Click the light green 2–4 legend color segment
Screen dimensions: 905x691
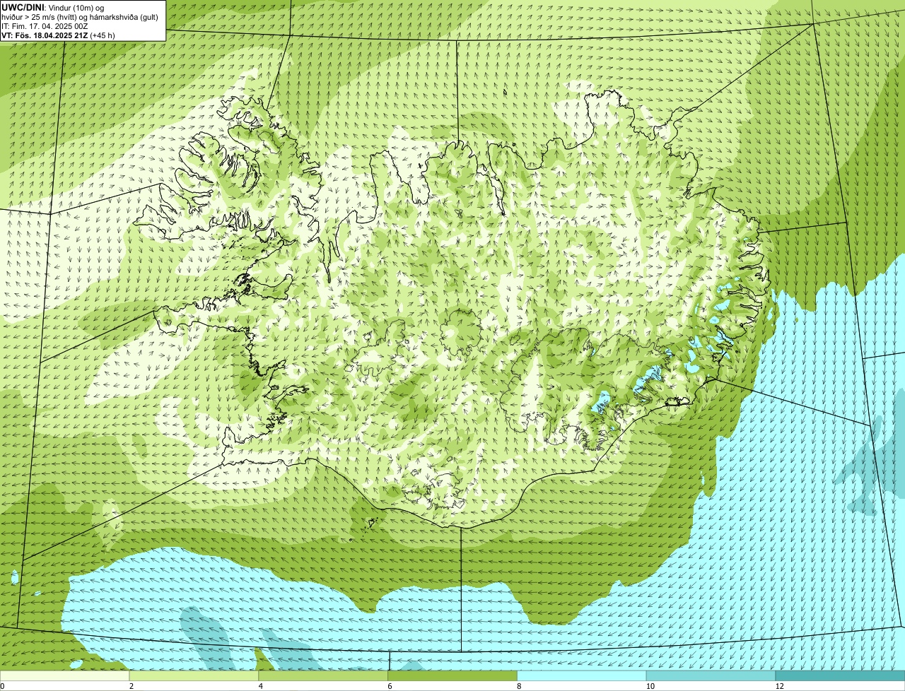tap(194, 676)
